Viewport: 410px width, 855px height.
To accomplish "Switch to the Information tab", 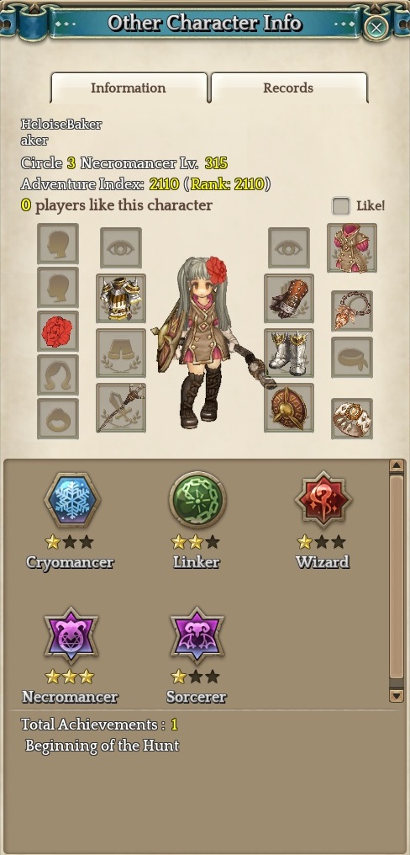I will 129,88.
